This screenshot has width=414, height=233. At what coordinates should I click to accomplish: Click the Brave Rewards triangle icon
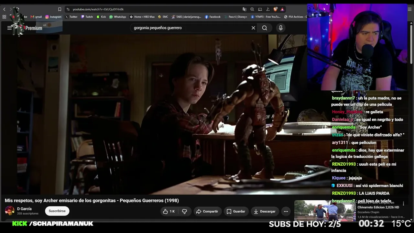pos(282,9)
